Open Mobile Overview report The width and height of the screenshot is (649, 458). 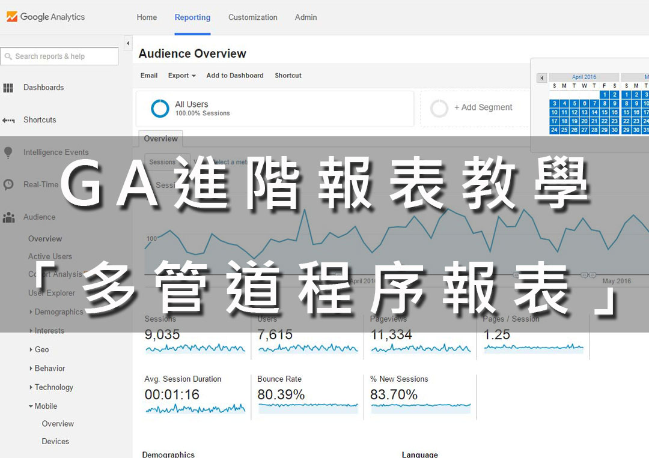(x=58, y=424)
